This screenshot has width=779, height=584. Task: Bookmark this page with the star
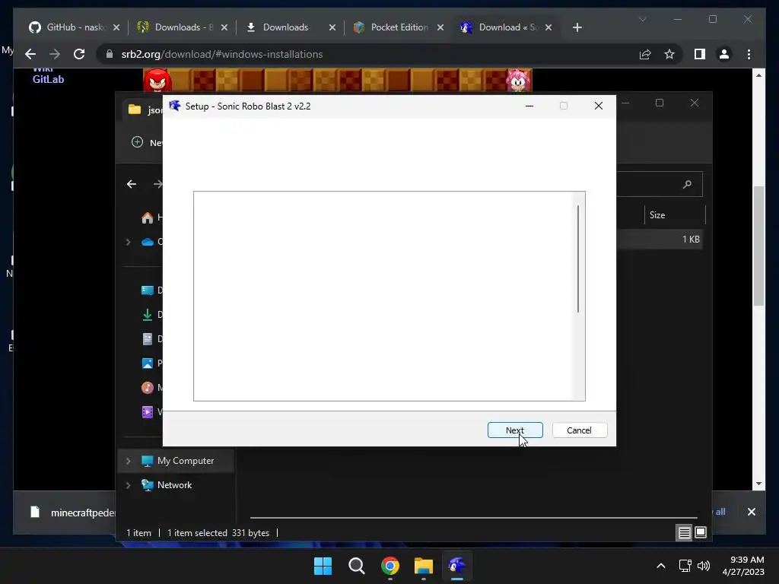[669, 54]
